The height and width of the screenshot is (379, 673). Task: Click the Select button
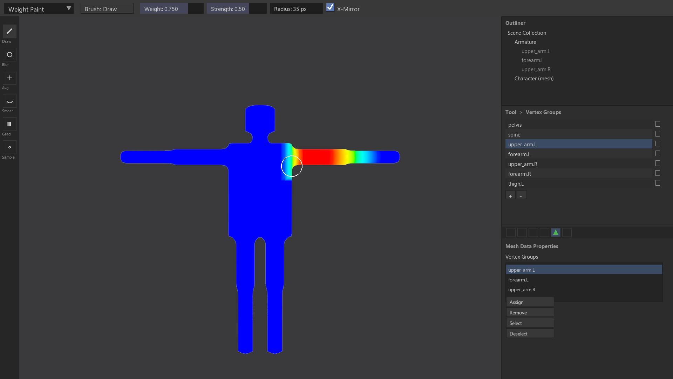[530, 323]
